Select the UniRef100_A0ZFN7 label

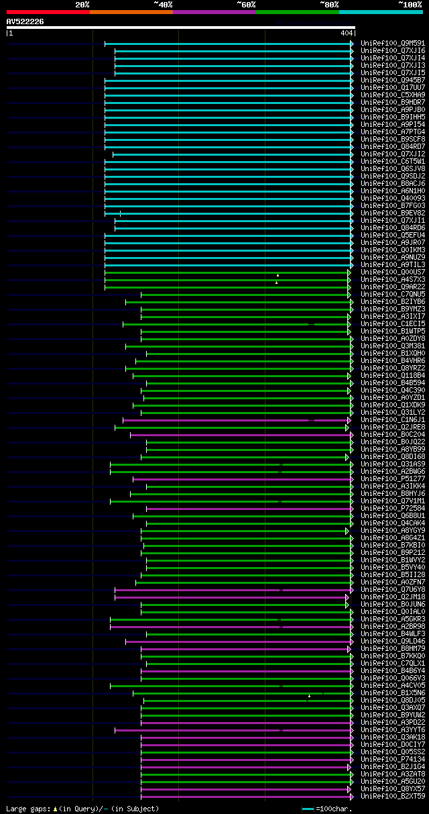(x=393, y=582)
